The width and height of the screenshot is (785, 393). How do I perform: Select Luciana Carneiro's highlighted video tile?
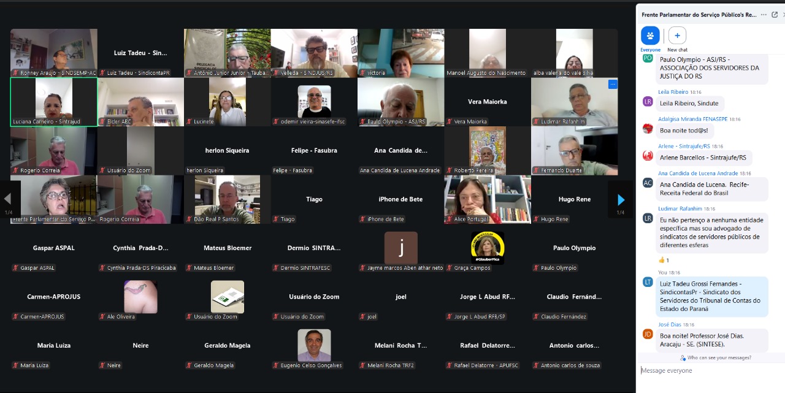[x=53, y=102]
